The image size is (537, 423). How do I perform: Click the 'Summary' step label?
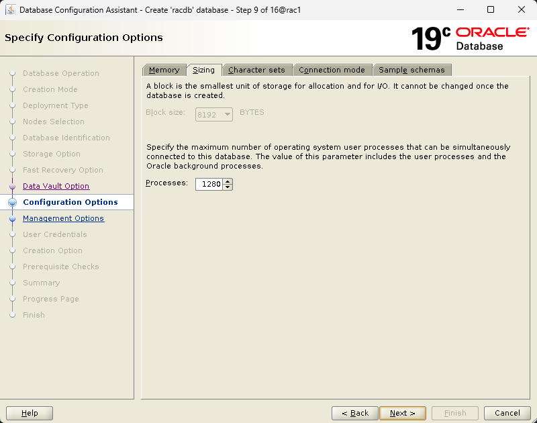click(x=42, y=283)
